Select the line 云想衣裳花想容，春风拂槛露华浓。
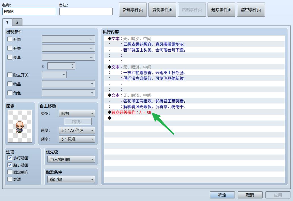Screen dimensions: 293x201 [194, 44]
